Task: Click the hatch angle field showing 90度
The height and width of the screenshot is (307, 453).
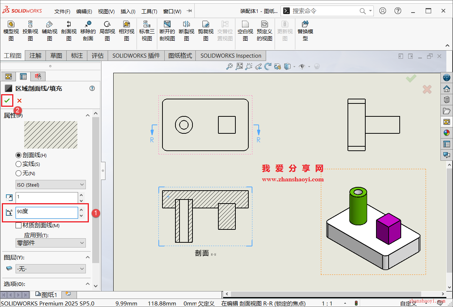Action: coord(47,212)
